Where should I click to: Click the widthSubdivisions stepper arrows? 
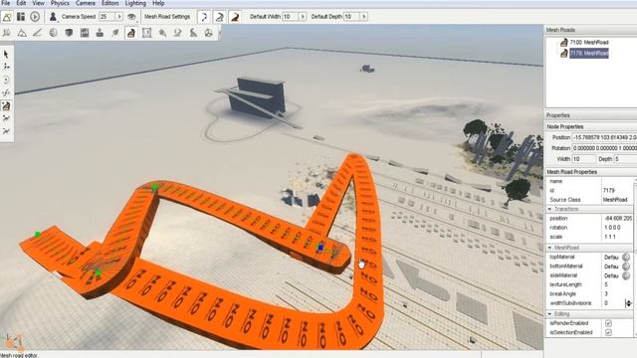coord(628,303)
